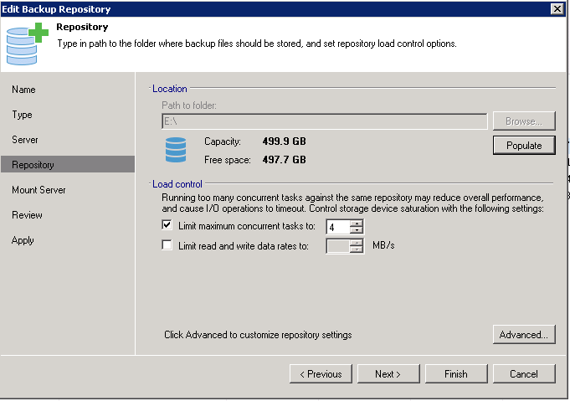The height and width of the screenshot is (401, 570).
Task: Go back with the Previous button
Action: 321,374
